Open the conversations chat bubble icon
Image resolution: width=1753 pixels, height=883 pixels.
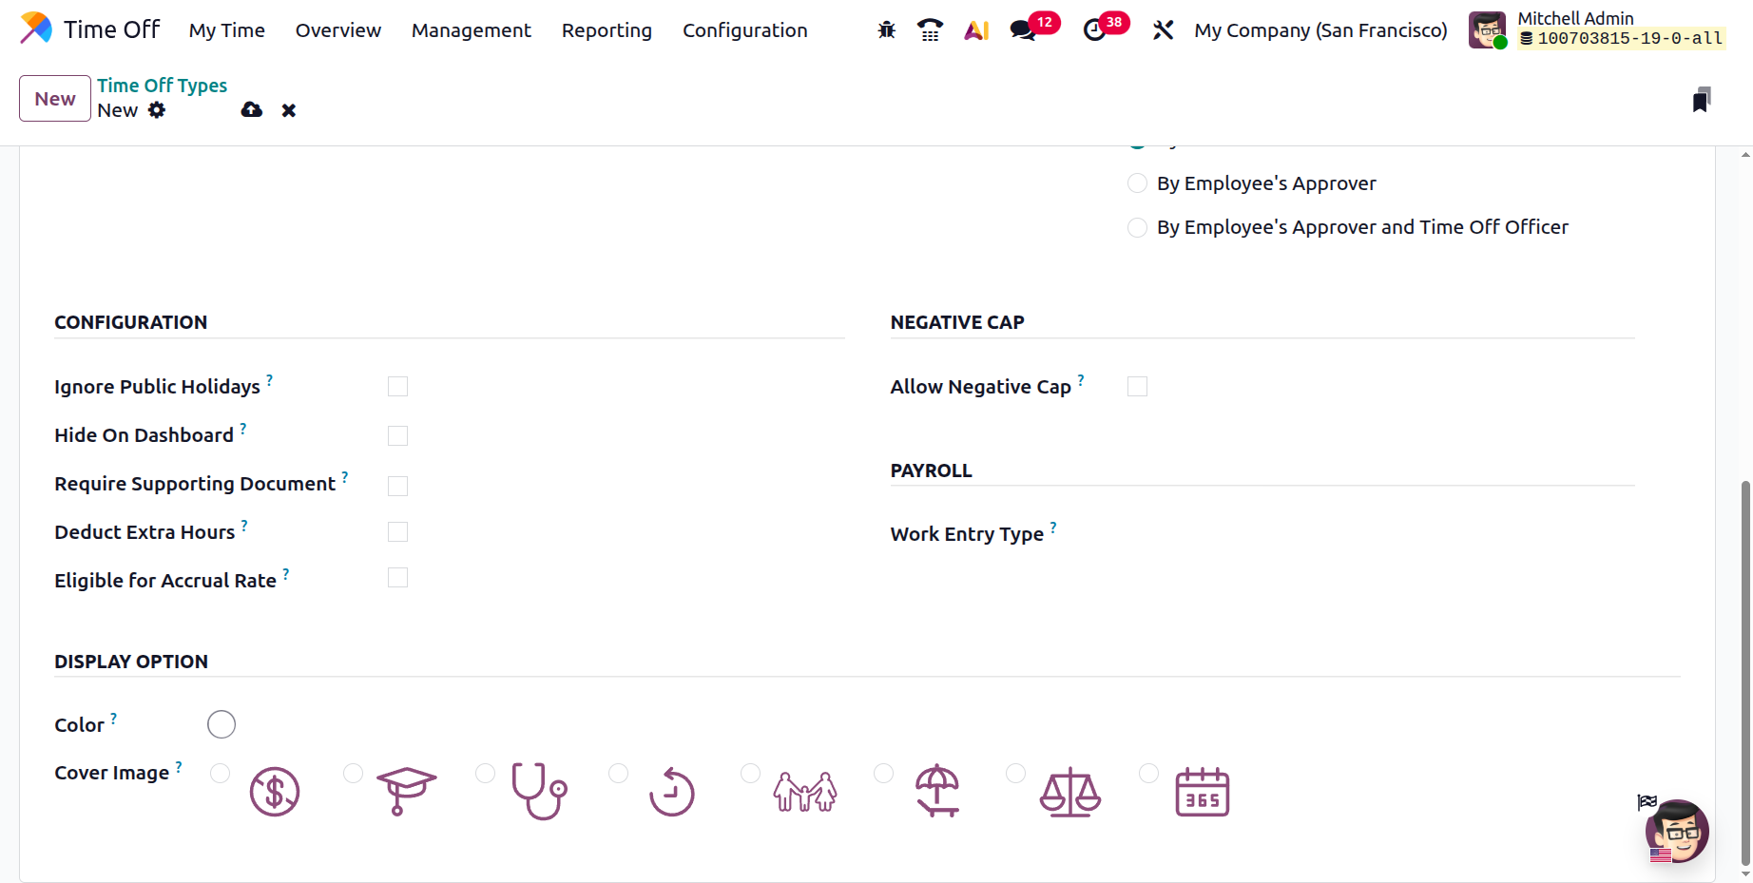tap(1023, 30)
